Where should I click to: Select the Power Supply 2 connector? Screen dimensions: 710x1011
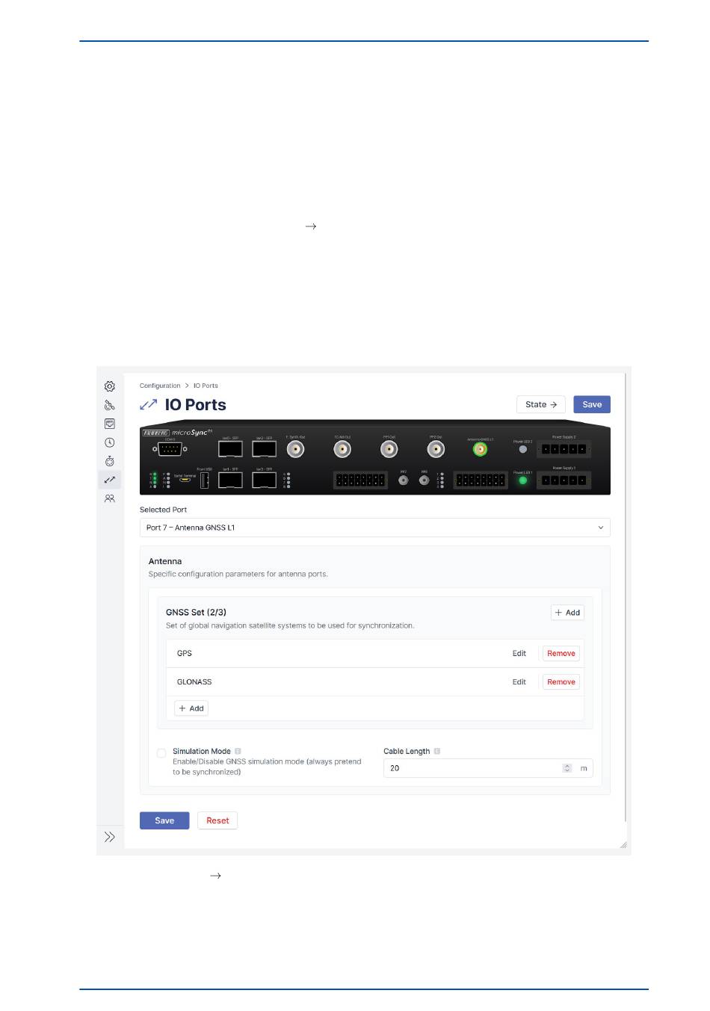(x=564, y=449)
